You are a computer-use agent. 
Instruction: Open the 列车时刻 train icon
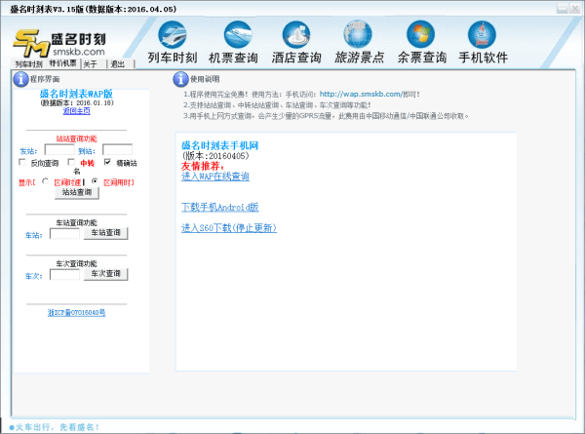173,34
